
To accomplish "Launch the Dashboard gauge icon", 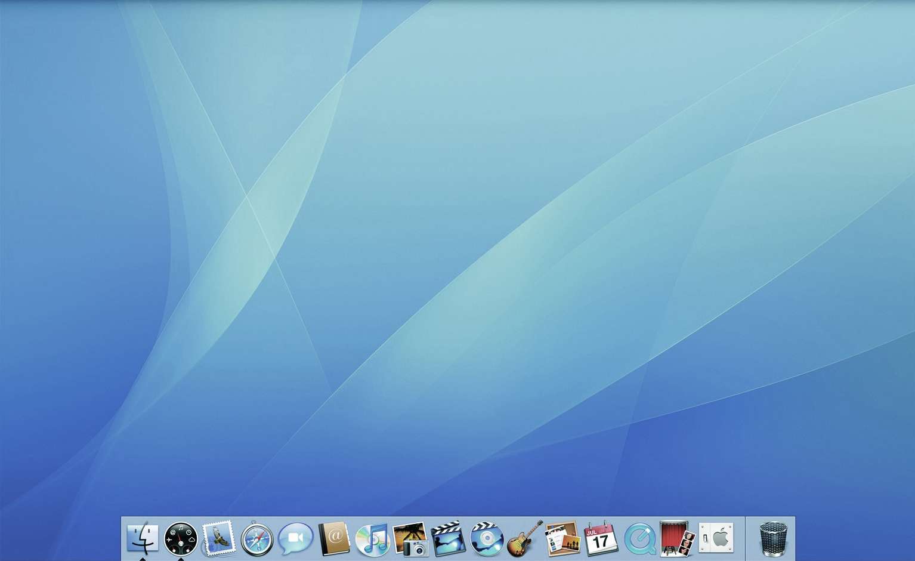I will click(x=181, y=539).
